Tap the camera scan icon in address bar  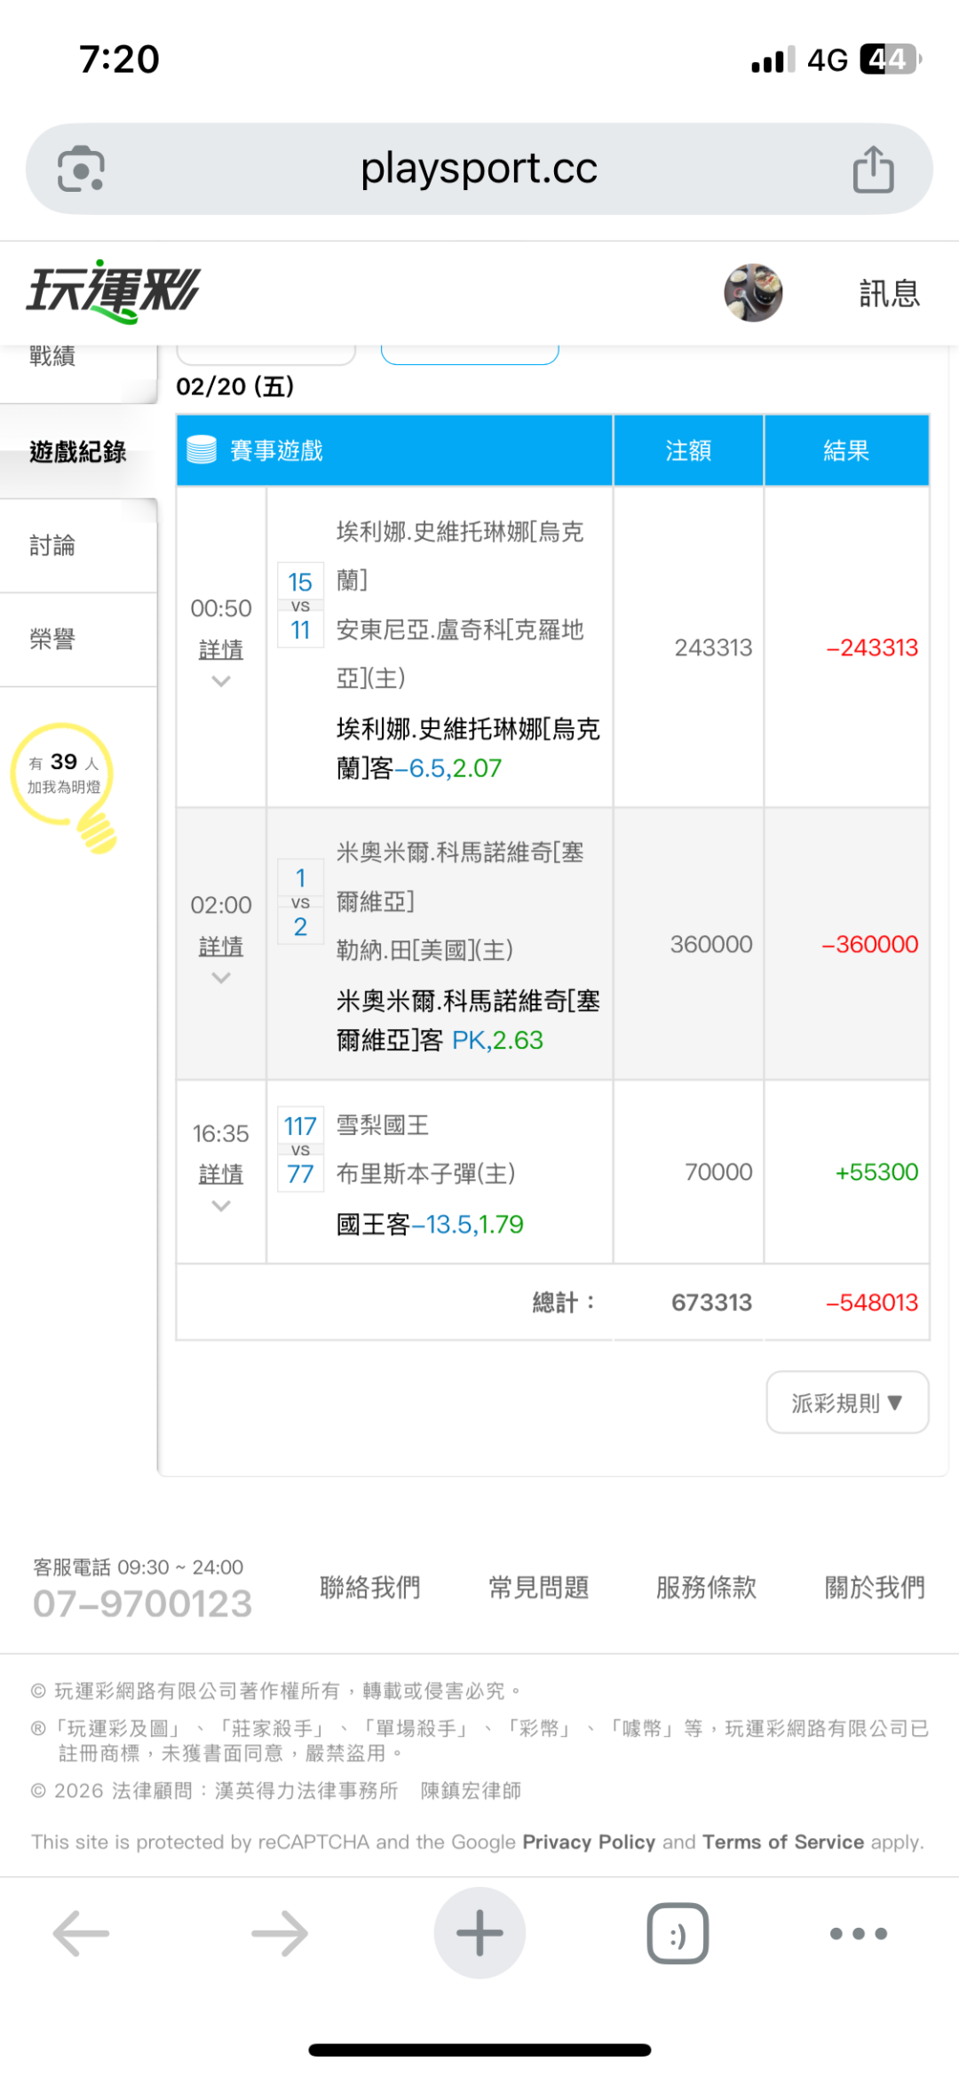pos(81,169)
